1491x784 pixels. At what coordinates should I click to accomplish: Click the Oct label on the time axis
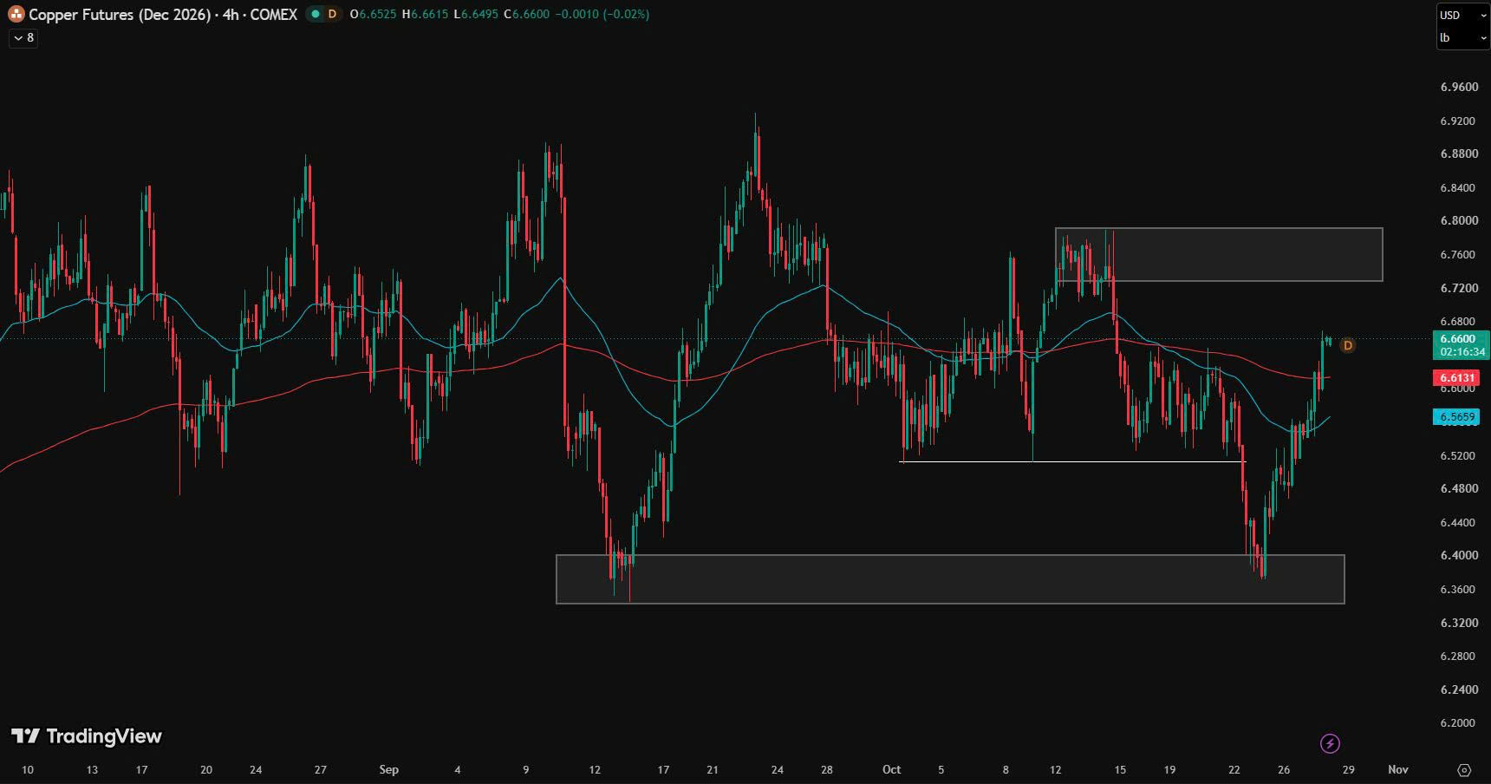point(891,769)
